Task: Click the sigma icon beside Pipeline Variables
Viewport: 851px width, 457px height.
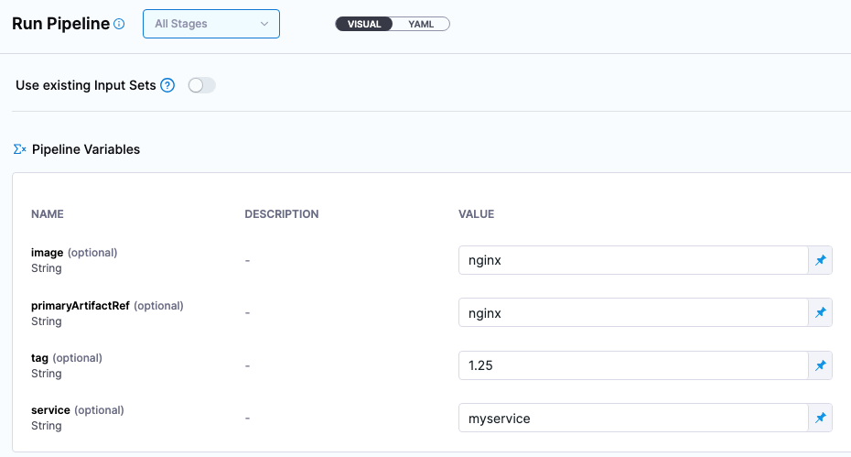Action: tap(19, 149)
